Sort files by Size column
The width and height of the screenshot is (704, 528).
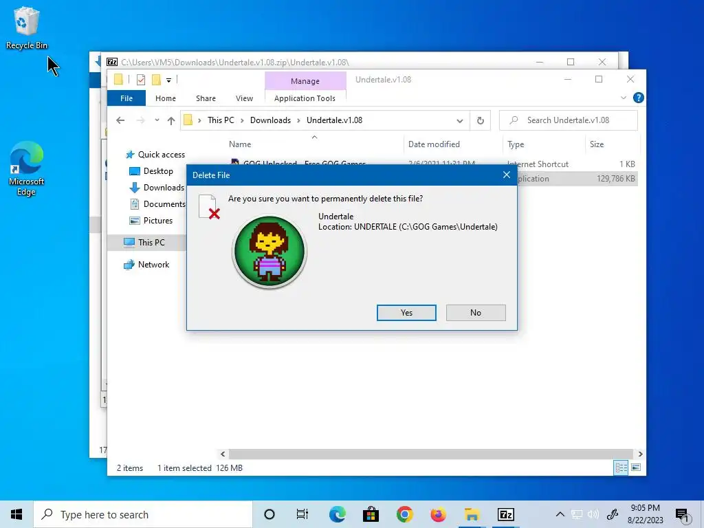point(611,144)
